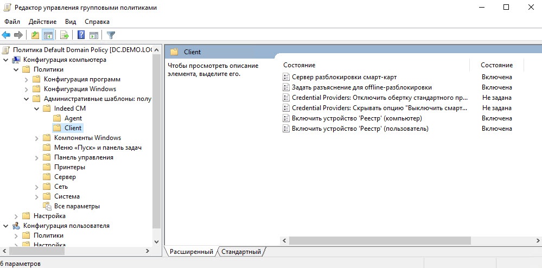
Task: Switch to the 'Стандартный' tab
Action: click(x=241, y=252)
